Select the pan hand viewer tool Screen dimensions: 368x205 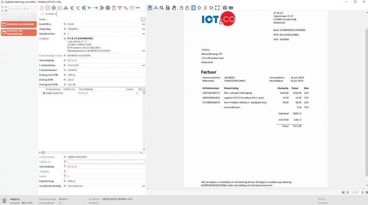point(174,8)
